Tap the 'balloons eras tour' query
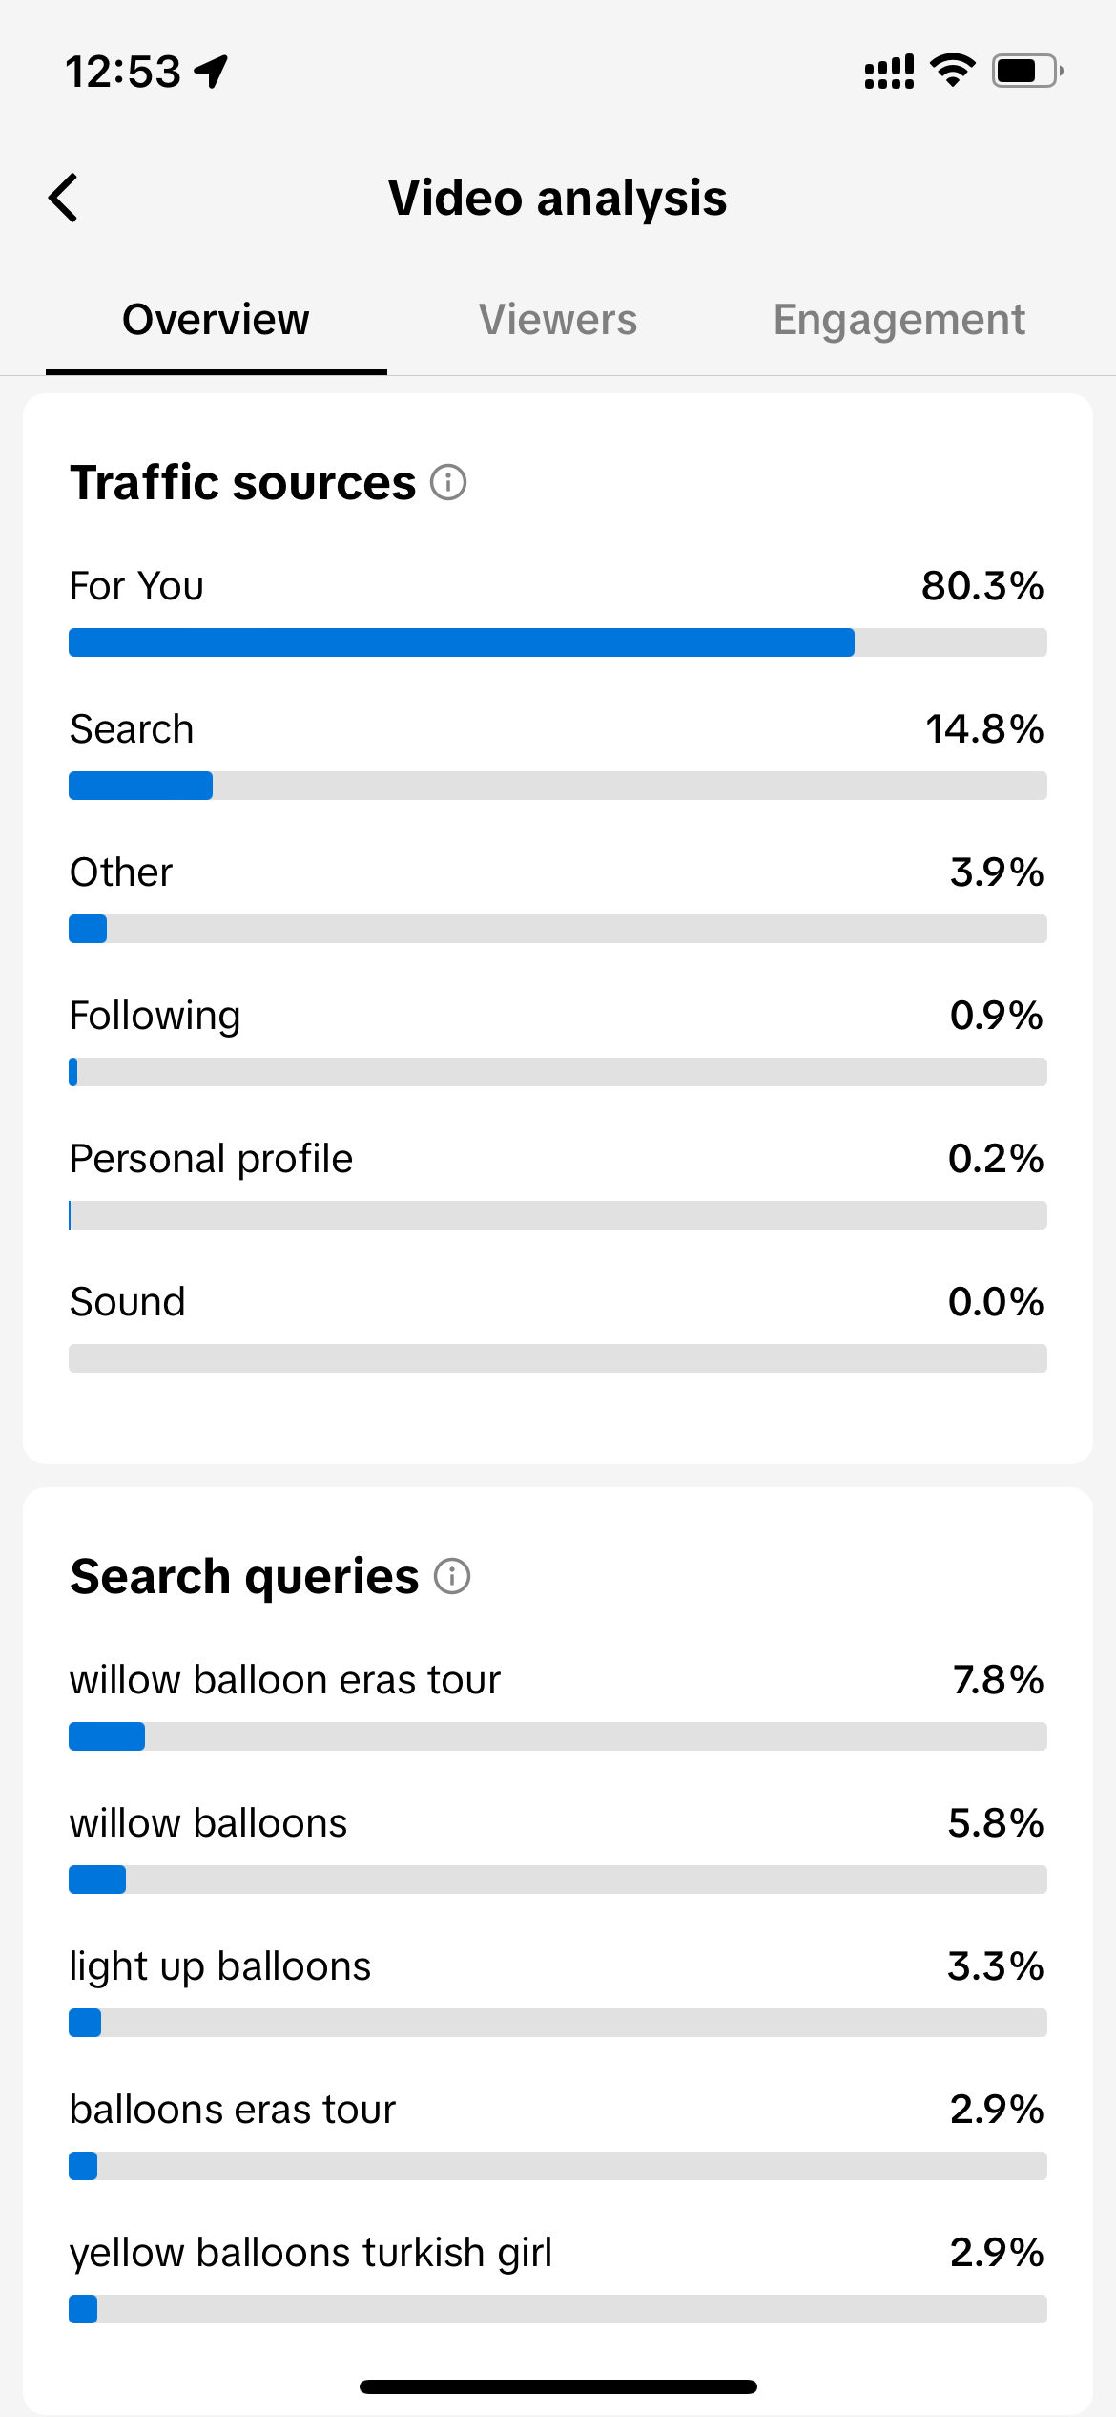 coord(233,2110)
